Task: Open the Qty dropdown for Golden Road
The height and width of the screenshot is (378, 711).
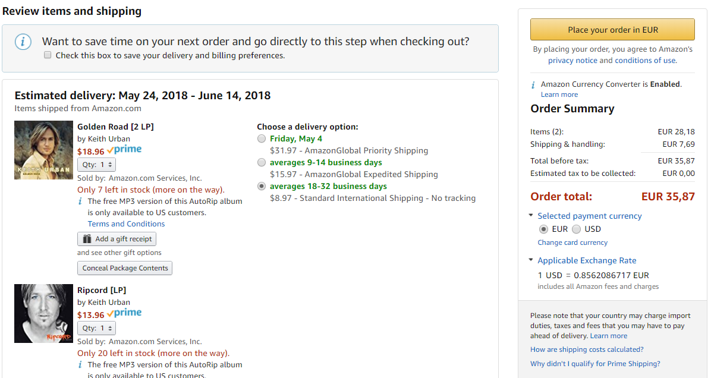Action: pyautogui.click(x=96, y=165)
